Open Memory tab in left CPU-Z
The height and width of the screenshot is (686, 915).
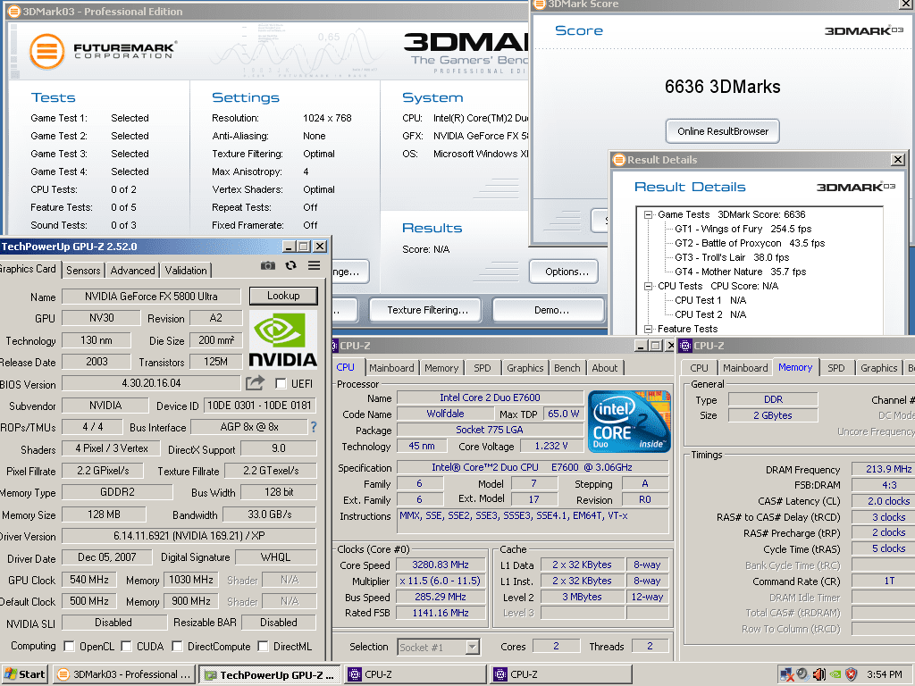441,368
